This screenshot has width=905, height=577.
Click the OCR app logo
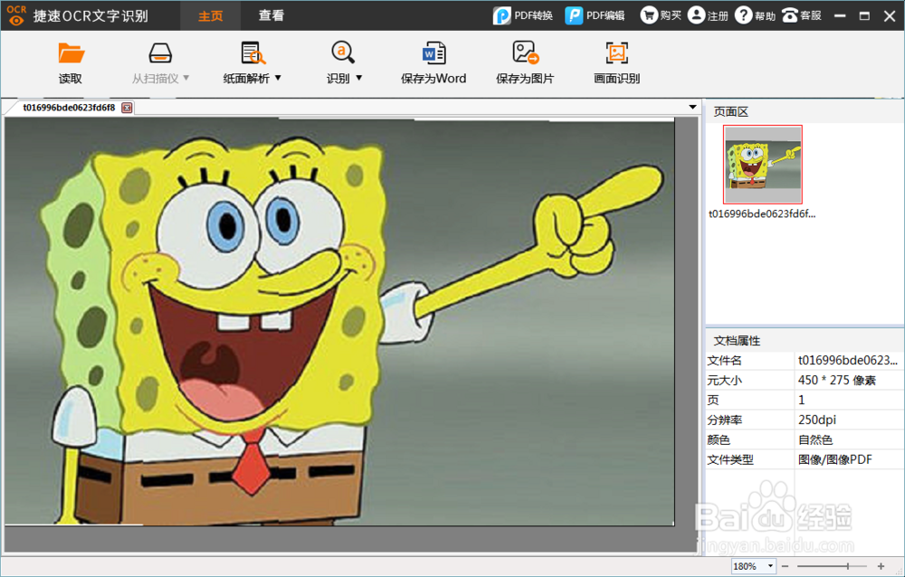pyautogui.click(x=16, y=15)
